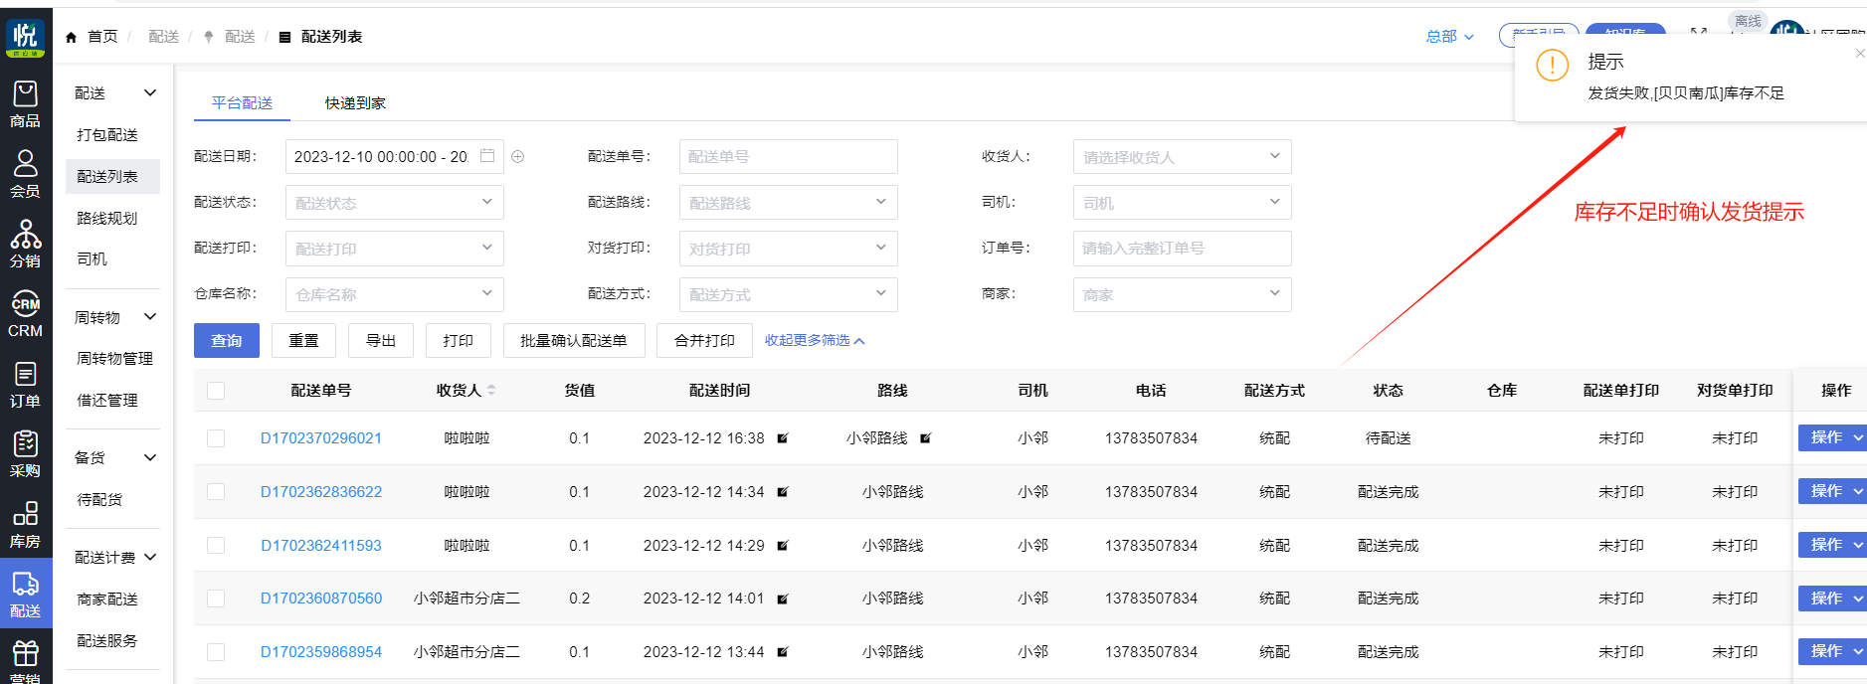Open 操作 dropdown for D1702370296021
1867x684 pixels.
point(1832,437)
